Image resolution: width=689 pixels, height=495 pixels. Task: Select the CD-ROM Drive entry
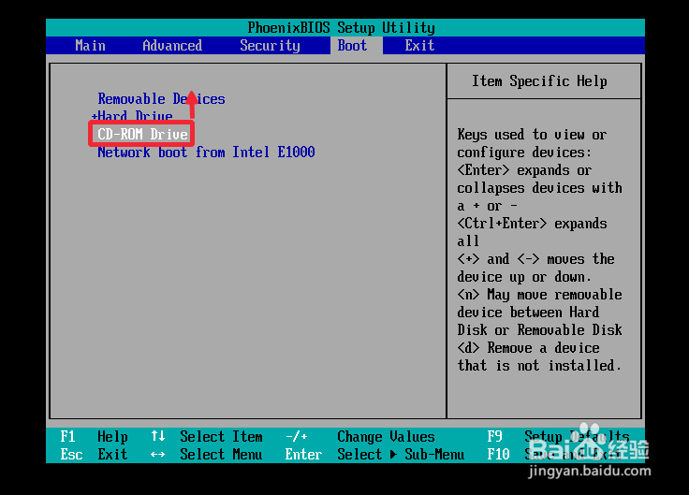pyautogui.click(x=142, y=134)
